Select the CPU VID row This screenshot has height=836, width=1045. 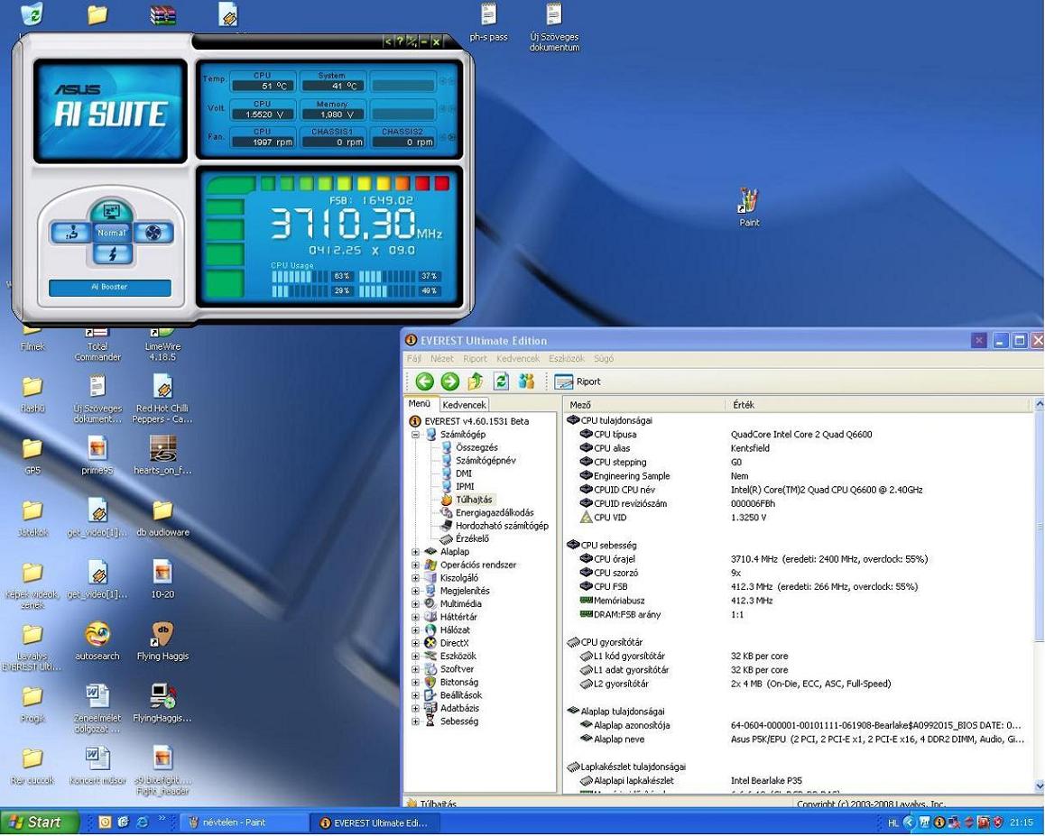tap(798, 518)
